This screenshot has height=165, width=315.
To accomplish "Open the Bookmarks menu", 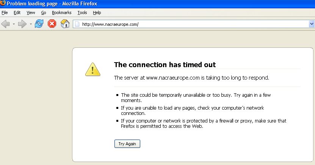I will [x=62, y=13].
